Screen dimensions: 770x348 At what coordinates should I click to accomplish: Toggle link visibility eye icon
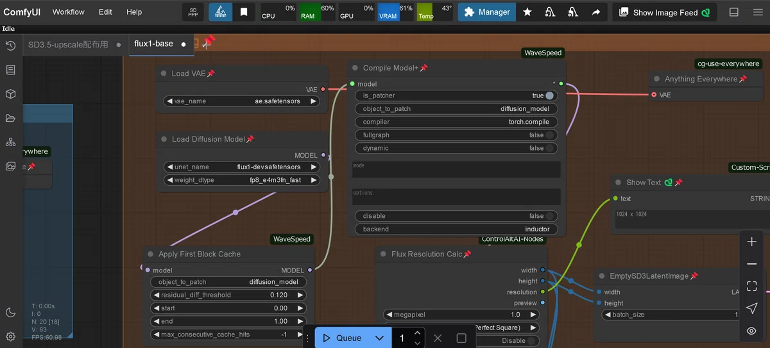tap(751, 331)
